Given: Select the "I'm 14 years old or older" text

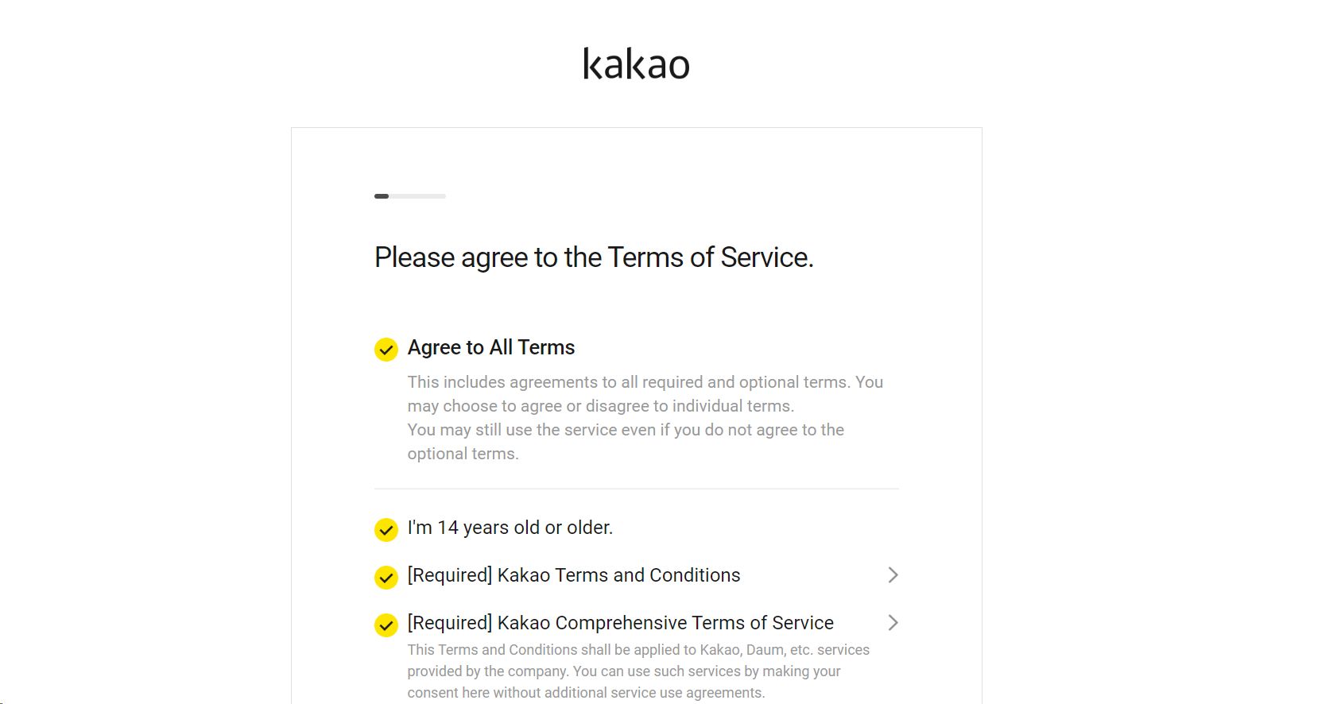Looking at the screenshot, I should point(510,527).
